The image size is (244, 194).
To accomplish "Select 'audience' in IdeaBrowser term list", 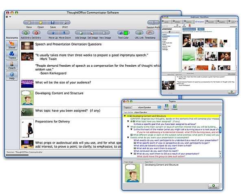I will 165,38.
